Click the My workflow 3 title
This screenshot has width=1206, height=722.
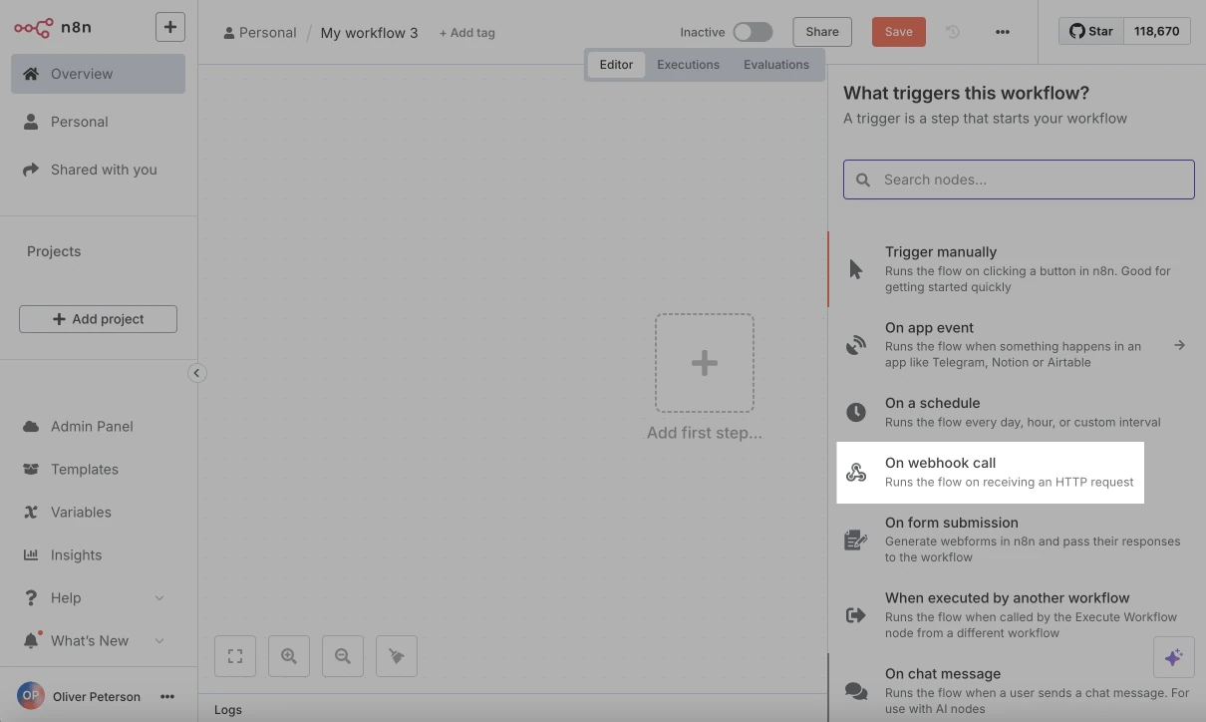click(x=369, y=33)
